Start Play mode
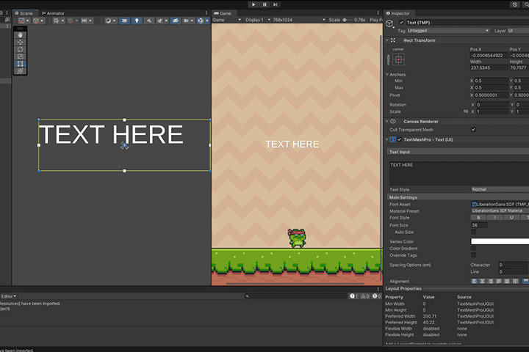Viewport: 529px width, 352px height. coord(253,4)
